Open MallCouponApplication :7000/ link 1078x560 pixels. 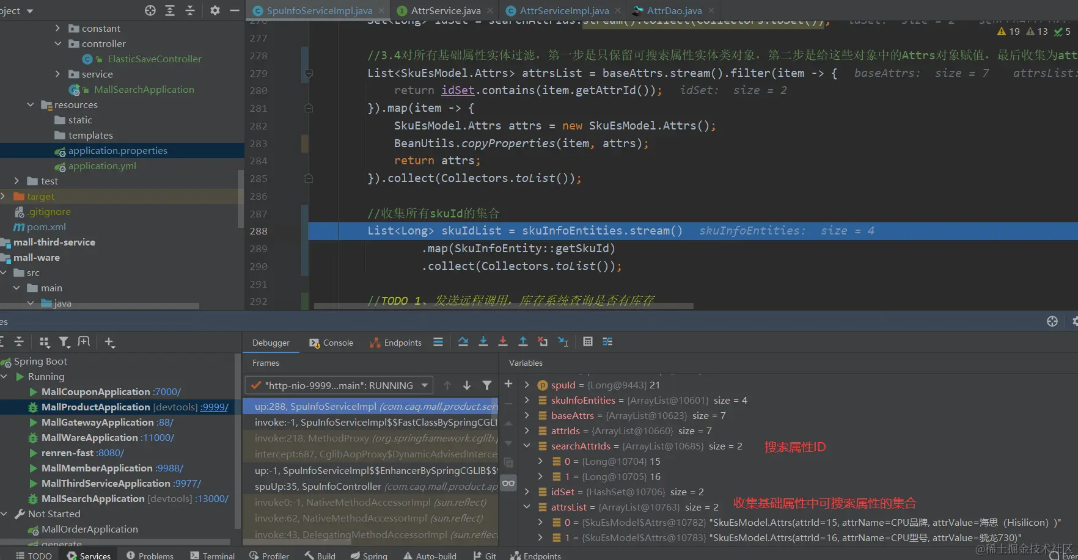click(x=167, y=391)
